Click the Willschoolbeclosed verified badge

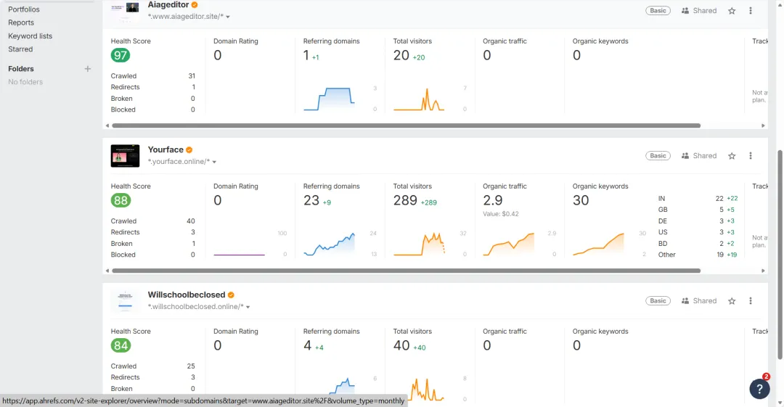tap(231, 295)
